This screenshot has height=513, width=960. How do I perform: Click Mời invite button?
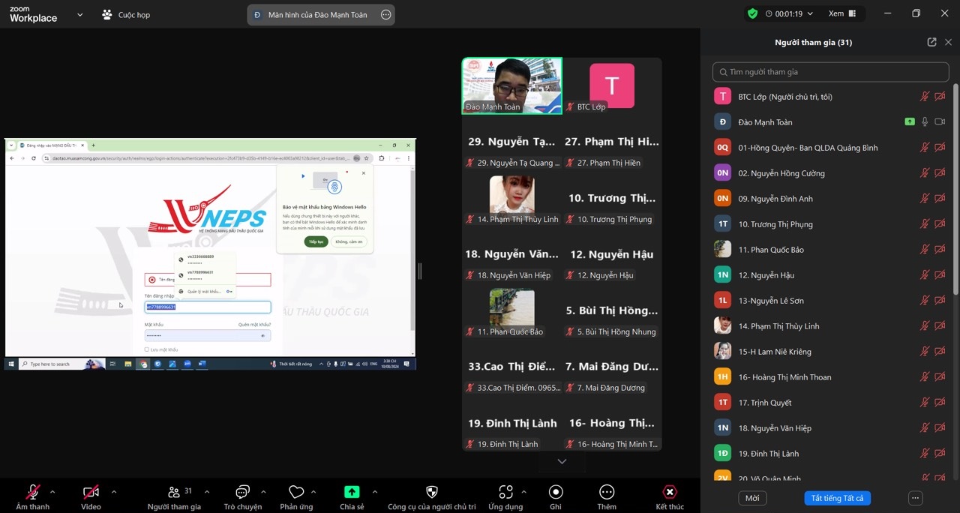752,498
